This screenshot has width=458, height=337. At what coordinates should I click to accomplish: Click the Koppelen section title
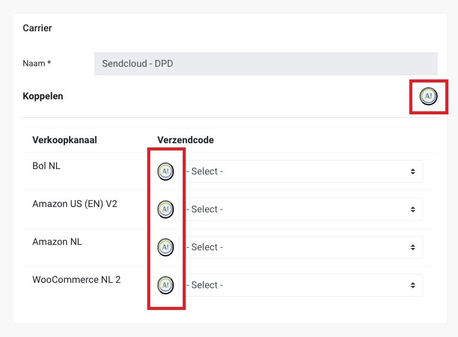click(43, 96)
